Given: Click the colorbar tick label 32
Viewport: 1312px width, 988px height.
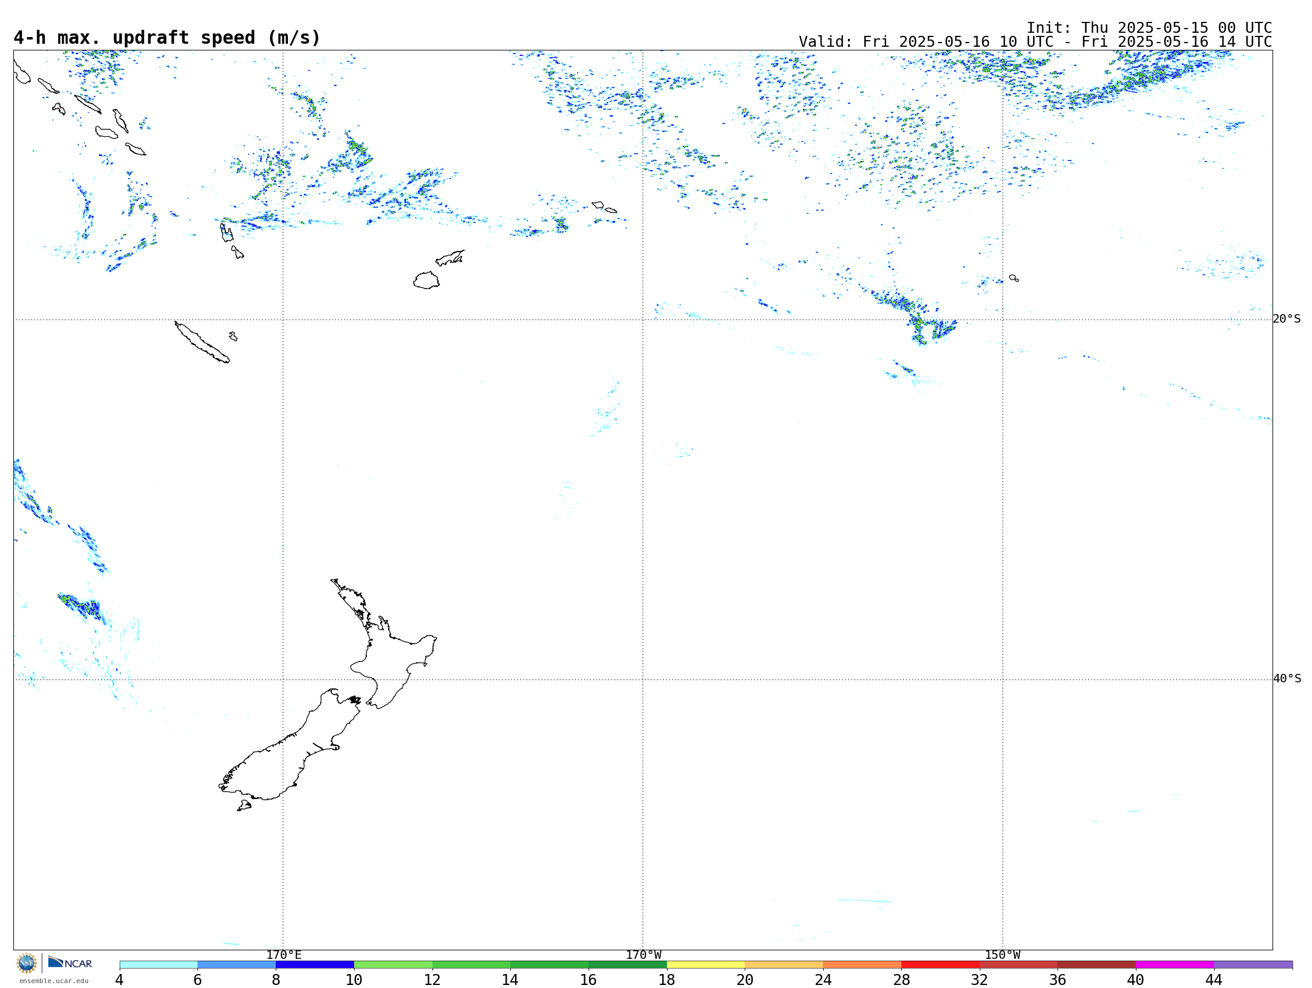Looking at the screenshot, I should 980,980.
